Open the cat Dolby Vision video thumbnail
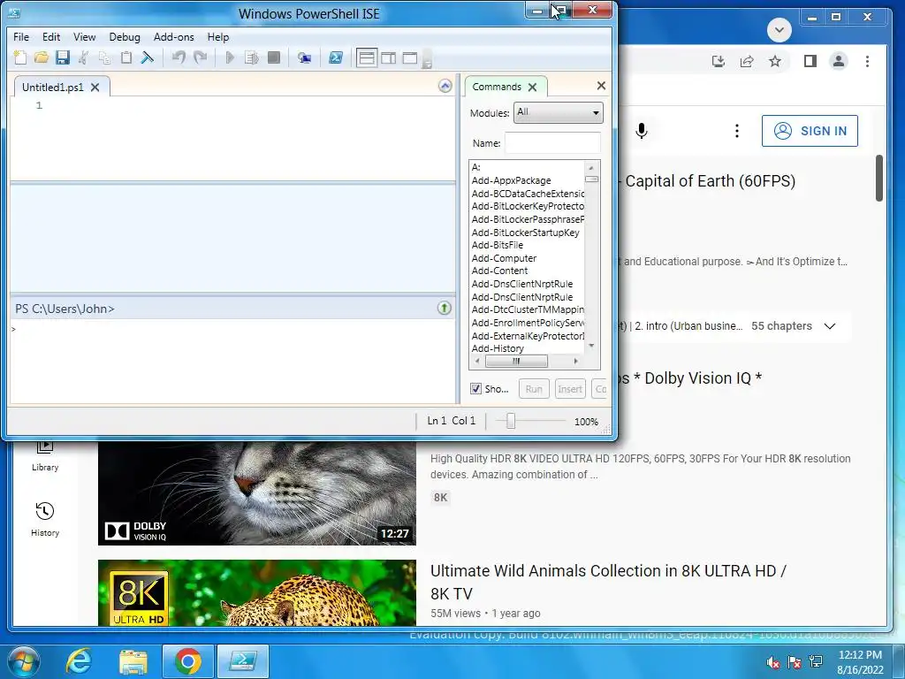The height and width of the screenshot is (679, 905). [x=257, y=493]
